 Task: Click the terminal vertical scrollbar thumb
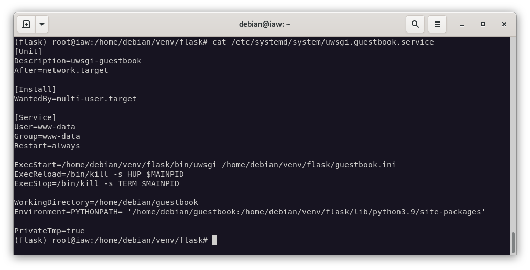tap(513, 242)
